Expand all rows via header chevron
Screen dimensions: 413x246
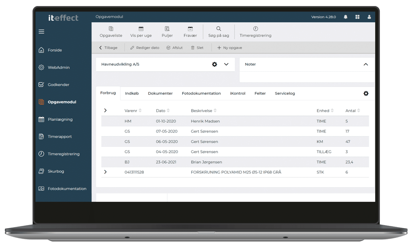click(105, 110)
